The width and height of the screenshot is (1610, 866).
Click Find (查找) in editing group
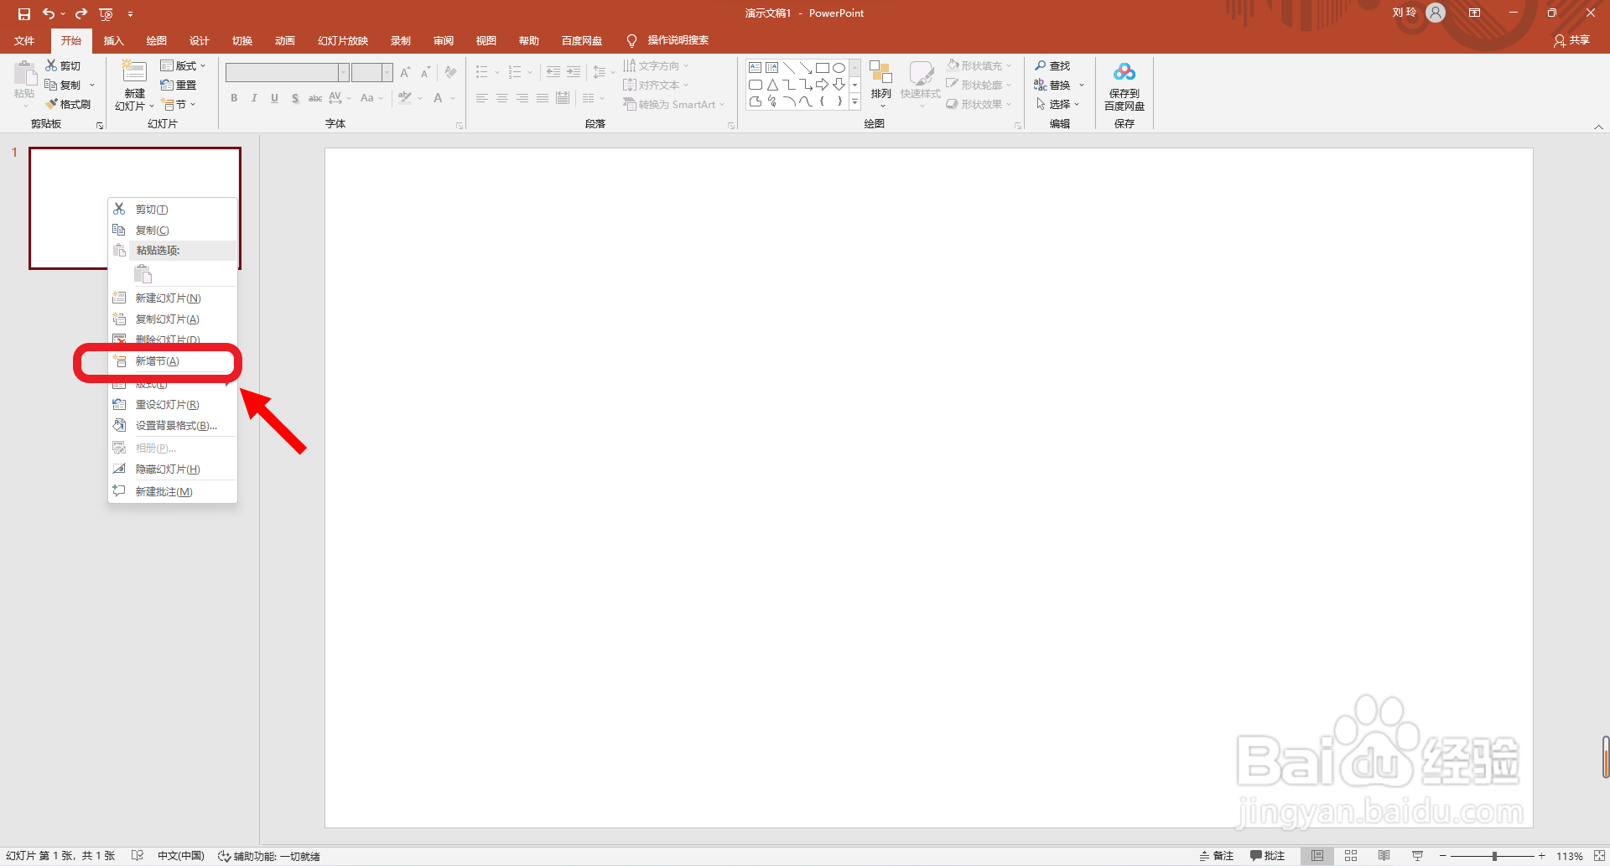[1052, 65]
